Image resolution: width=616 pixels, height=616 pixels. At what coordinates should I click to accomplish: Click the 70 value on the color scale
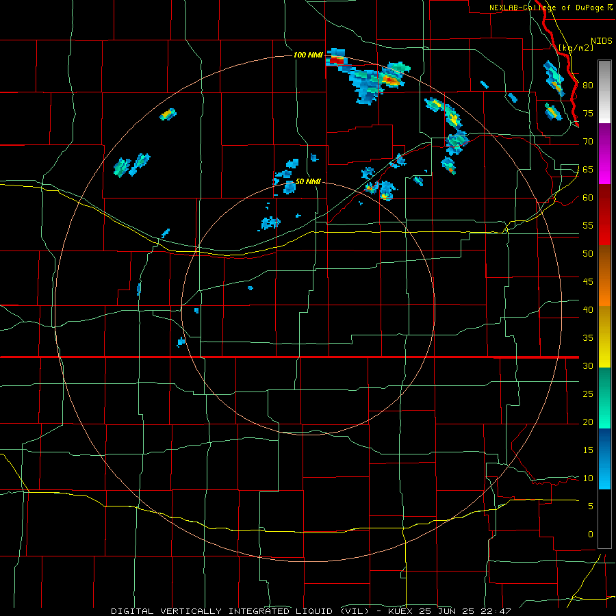coord(588,142)
